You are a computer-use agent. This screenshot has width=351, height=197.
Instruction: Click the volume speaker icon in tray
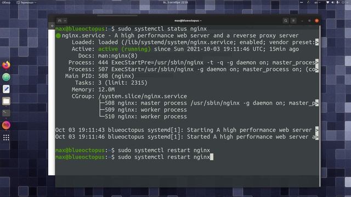click(333, 2)
